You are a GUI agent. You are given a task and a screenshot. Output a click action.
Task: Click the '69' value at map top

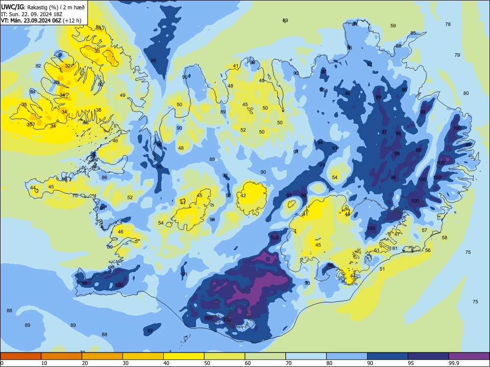tap(285, 21)
